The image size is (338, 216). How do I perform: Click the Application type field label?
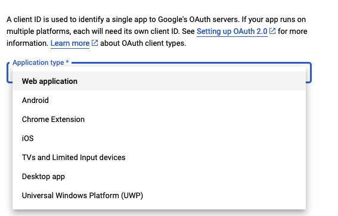(x=41, y=62)
